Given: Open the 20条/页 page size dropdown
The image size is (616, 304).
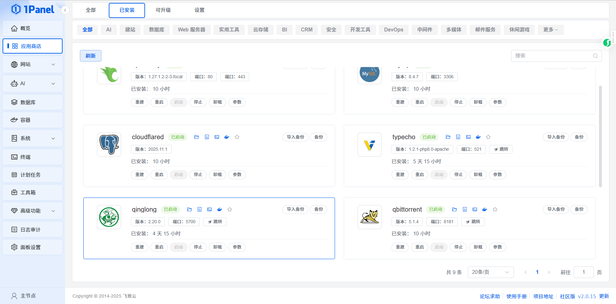Looking at the screenshot, I should (x=490, y=272).
